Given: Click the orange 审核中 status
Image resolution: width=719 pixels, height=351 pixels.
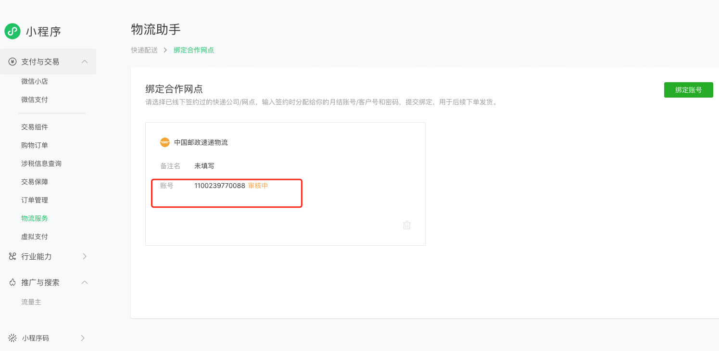Looking at the screenshot, I should point(258,186).
